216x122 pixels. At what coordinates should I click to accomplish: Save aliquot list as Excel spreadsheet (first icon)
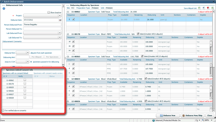[199, 8]
